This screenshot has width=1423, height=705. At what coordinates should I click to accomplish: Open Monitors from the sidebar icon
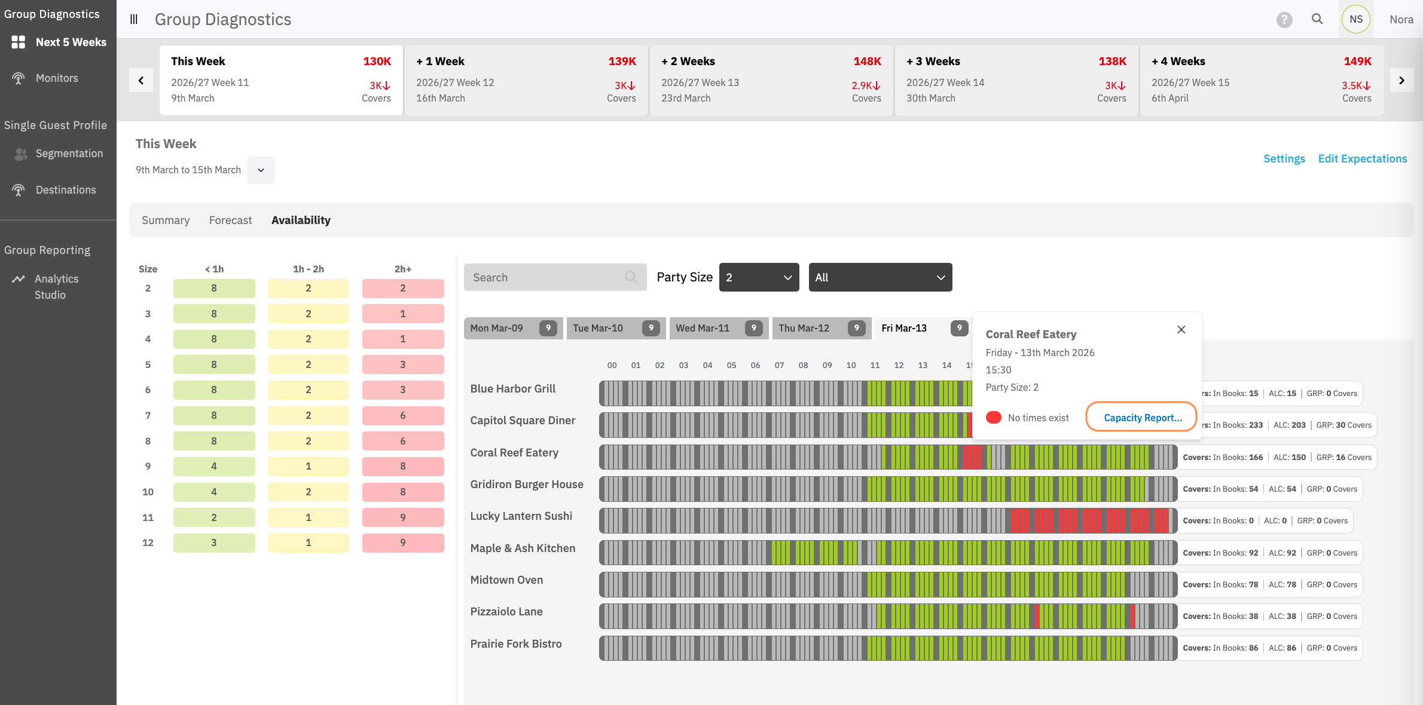[x=19, y=78]
